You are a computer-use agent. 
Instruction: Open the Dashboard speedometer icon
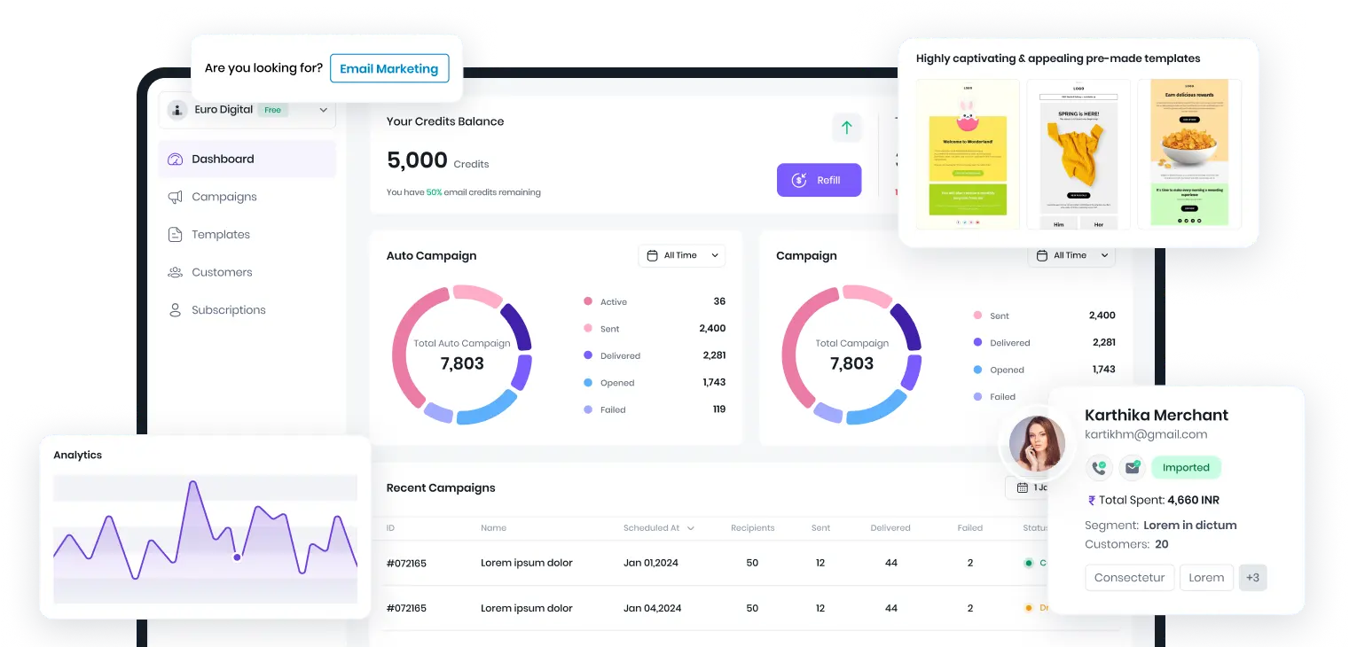(175, 160)
